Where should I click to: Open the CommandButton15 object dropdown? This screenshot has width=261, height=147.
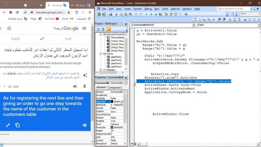click(193, 25)
